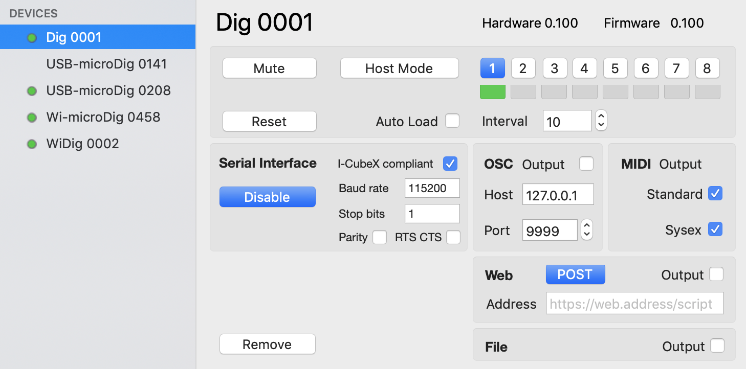Click the Interval value field
746x369 pixels.
[567, 121]
